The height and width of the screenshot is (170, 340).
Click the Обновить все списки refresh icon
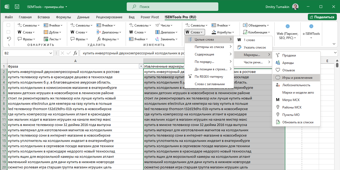click(278, 122)
